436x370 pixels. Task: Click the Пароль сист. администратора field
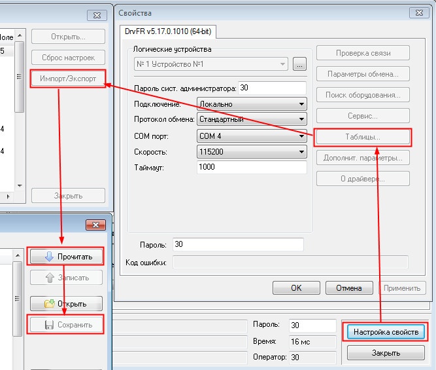(272, 88)
